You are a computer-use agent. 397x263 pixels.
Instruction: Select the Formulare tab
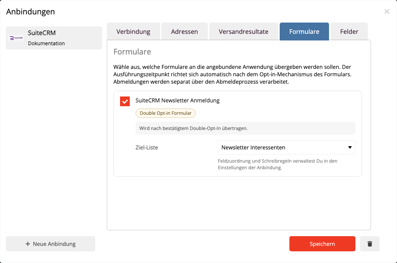tap(304, 32)
